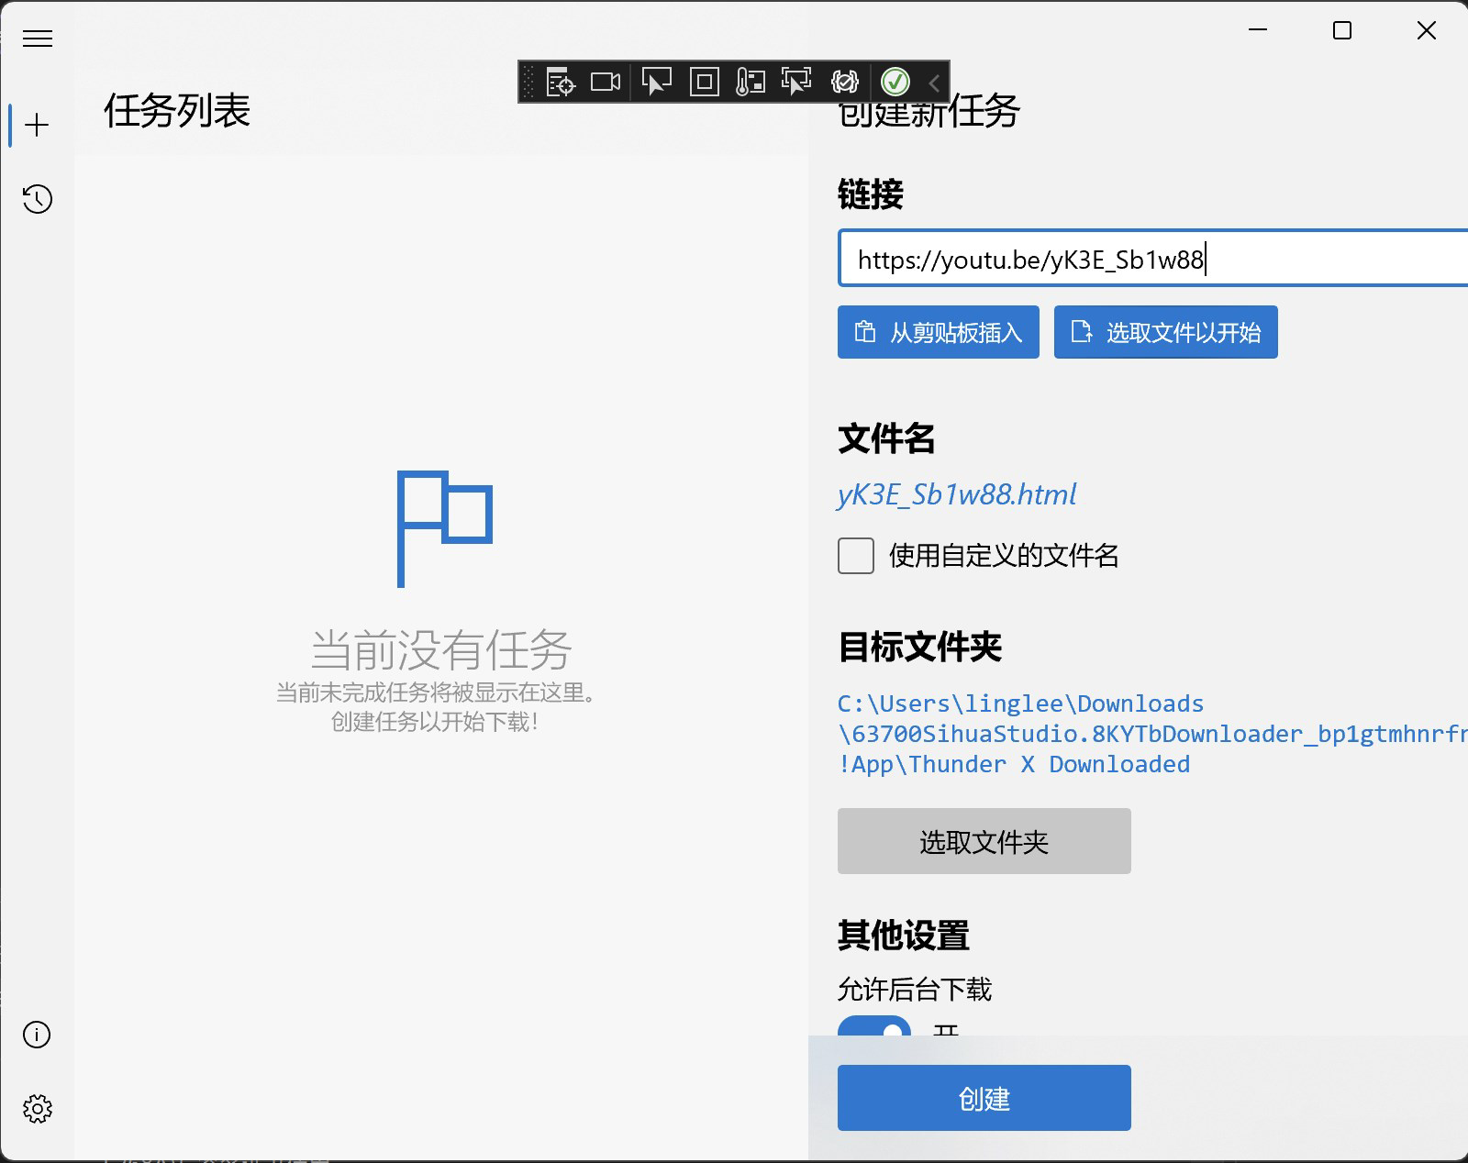Viewport: 1468px width, 1163px height.
Task: Click 从剪贴板插入 to paste link
Action: 938,332
